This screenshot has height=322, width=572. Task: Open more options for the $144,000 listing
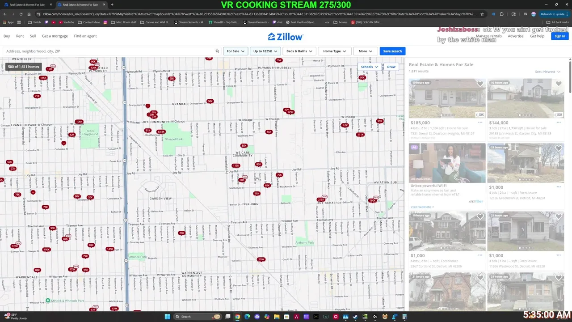point(559,123)
